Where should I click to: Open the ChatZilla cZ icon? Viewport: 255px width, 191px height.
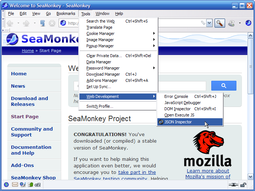tap(38, 185)
